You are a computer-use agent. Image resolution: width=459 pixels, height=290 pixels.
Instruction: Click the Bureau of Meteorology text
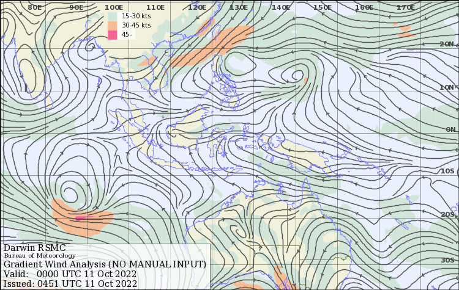40,256
